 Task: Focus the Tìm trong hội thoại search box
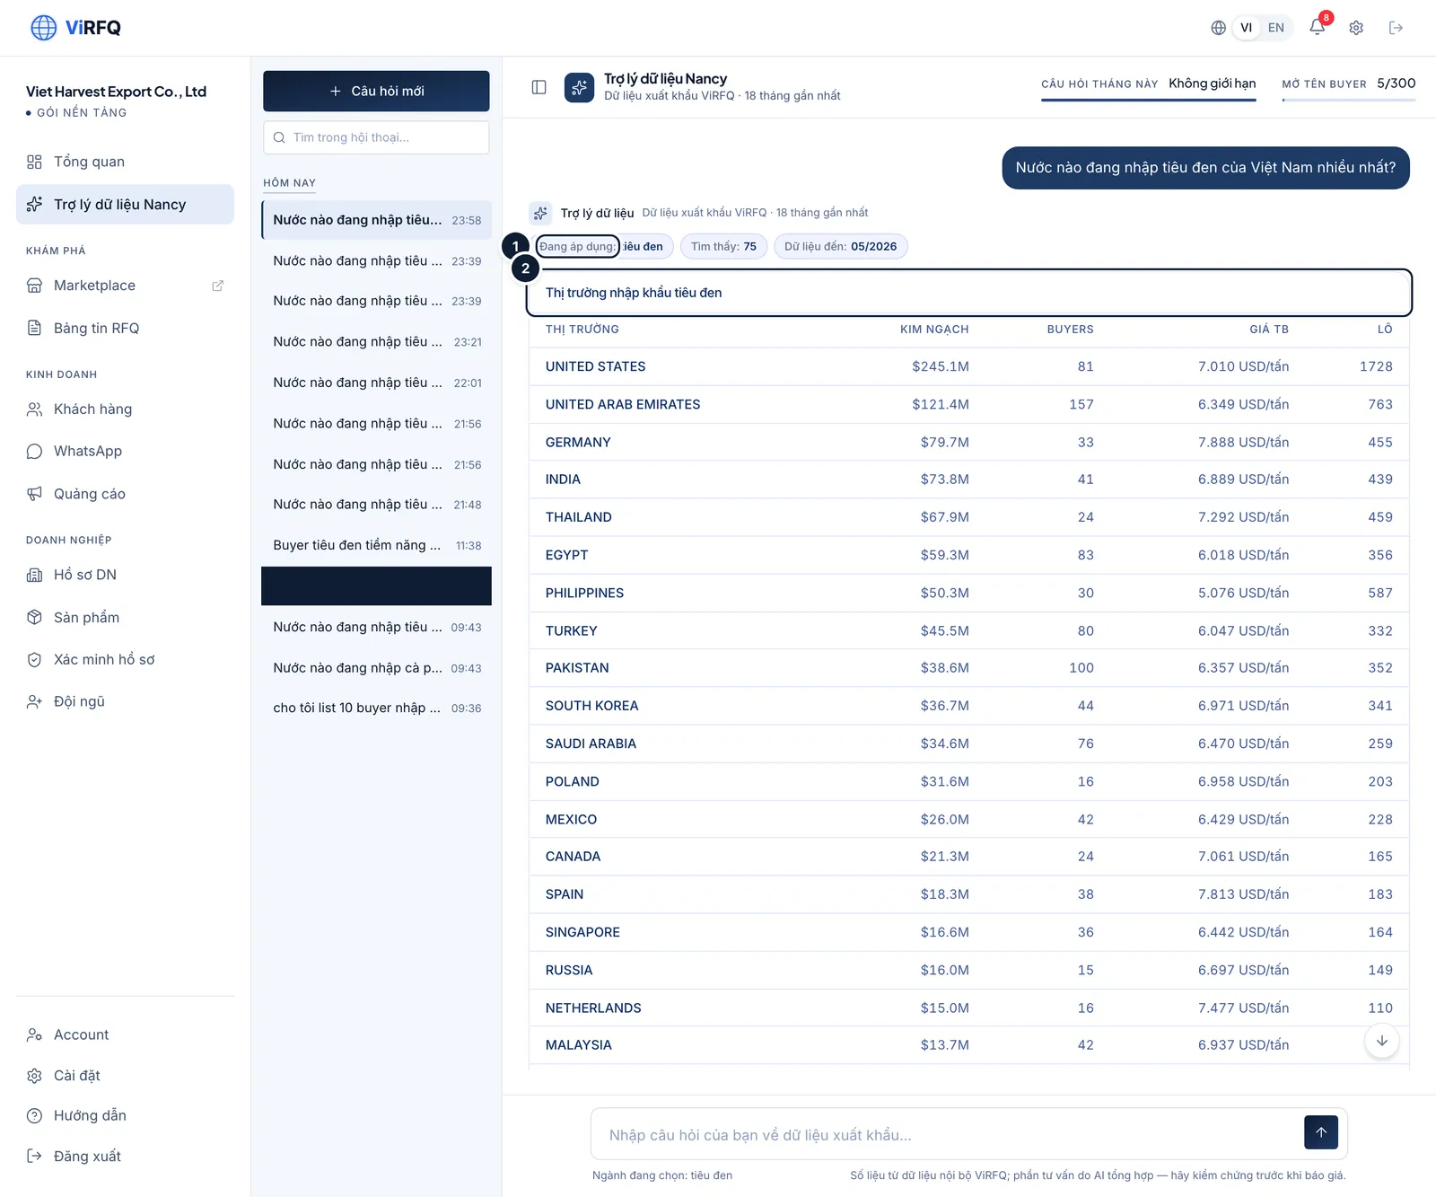[x=376, y=137]
